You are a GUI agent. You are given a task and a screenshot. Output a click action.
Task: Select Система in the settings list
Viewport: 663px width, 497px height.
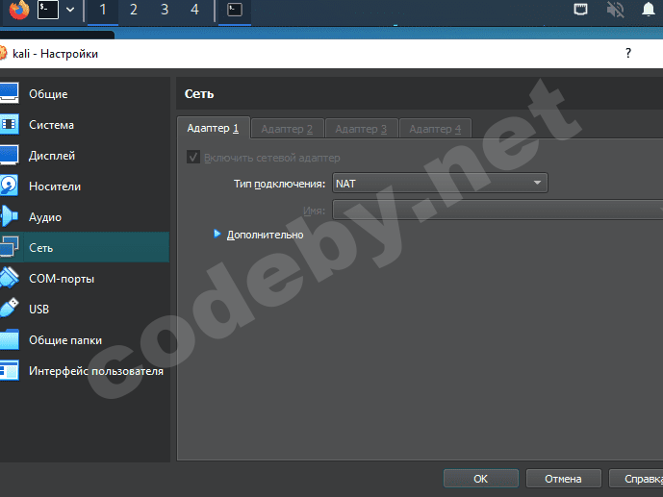pyautogui.click(x=52, y=125)
